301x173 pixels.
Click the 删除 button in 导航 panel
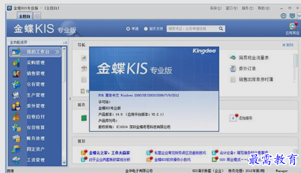[288, 45]
